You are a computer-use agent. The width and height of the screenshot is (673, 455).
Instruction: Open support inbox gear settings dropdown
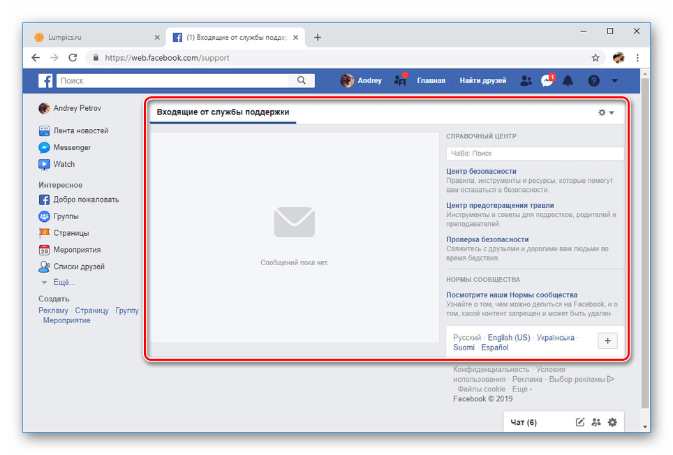606,112
